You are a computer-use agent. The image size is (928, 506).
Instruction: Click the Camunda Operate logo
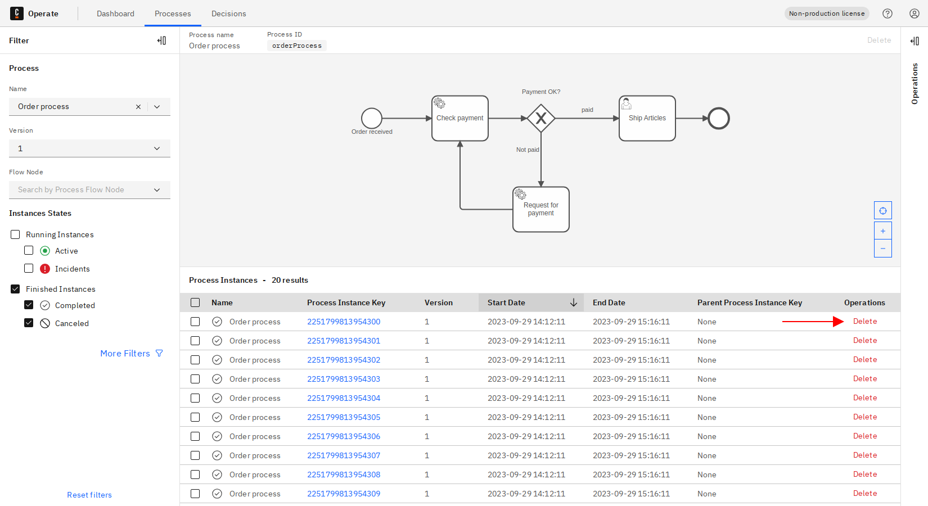pos(17,13)
